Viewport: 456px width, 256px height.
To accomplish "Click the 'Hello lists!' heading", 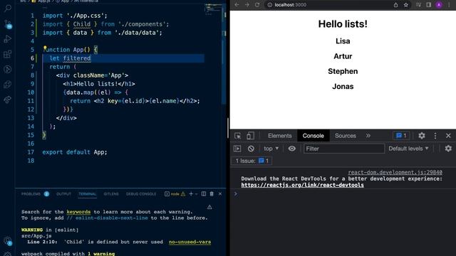I will coord(343,23).
